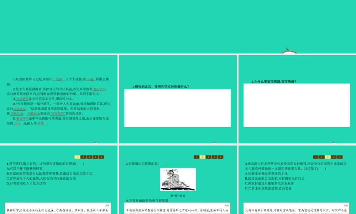Choose highlighted button 3 on the 连云港市 slide
The width and height of the screenshot is (356, 214).
[328, 157]
